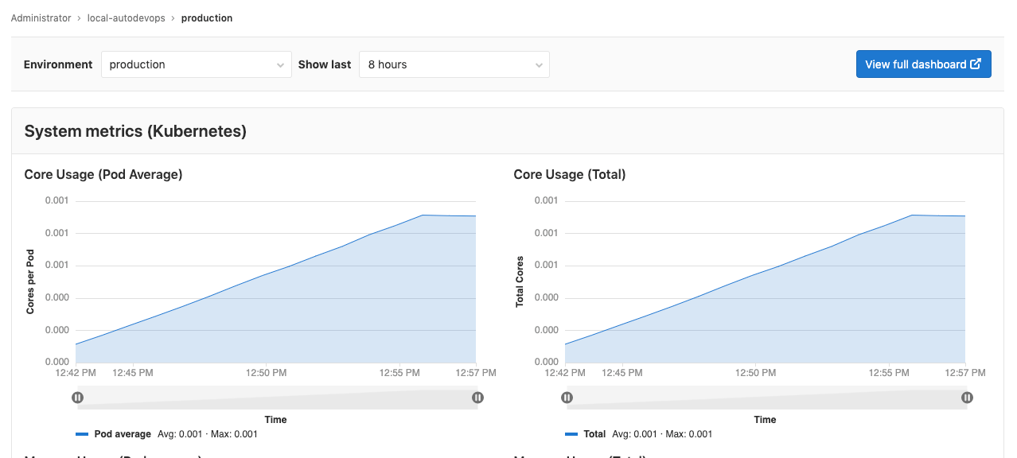Toggle visibility of the Total series

[x=596, y=433]
